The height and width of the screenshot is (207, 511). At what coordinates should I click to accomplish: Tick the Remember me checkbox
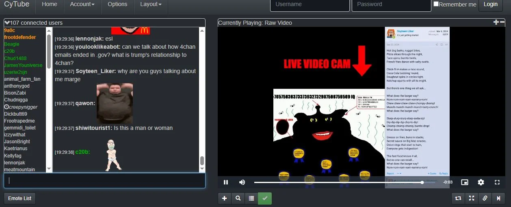[436, 4]
